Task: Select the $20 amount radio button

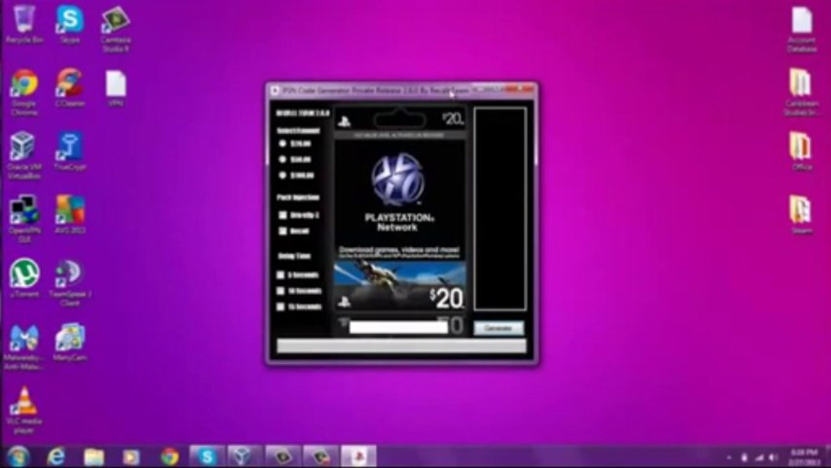Action: [283, 144]
